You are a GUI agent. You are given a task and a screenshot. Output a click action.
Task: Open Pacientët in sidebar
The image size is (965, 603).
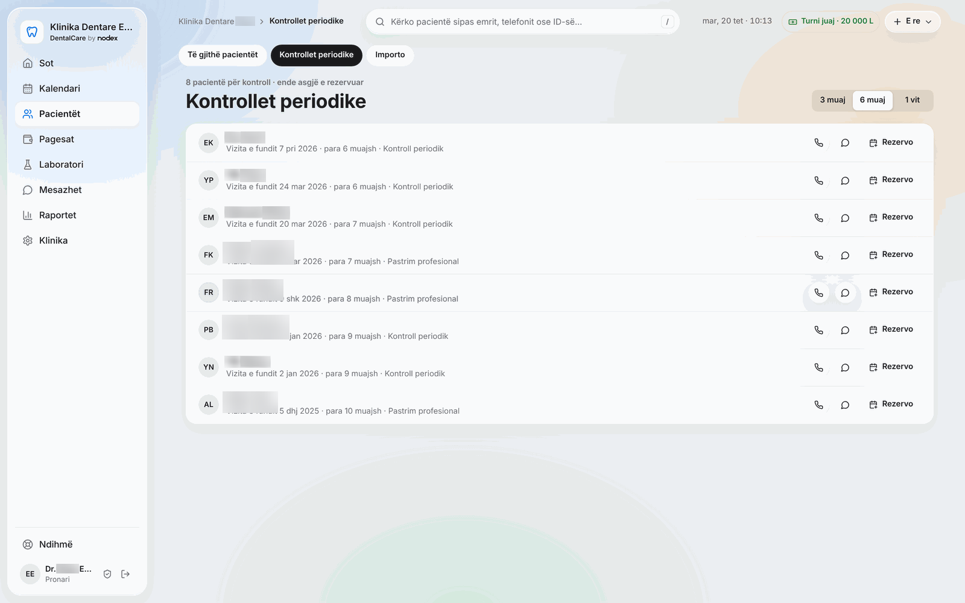tap(77, 114)
